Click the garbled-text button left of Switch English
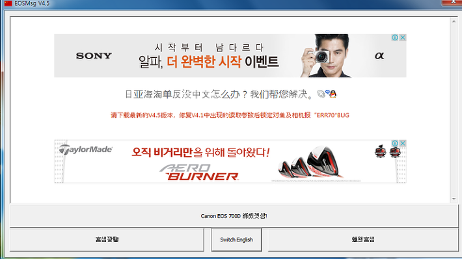The image size is (462, 259). pyautogui.click(x=107, y=239)
